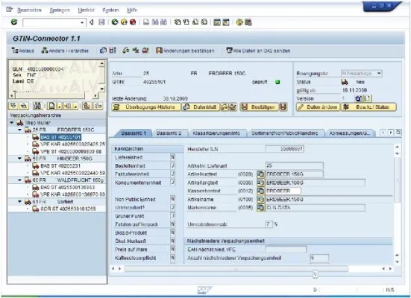Toggle the Fakturiereinheit indicator box

172,174
